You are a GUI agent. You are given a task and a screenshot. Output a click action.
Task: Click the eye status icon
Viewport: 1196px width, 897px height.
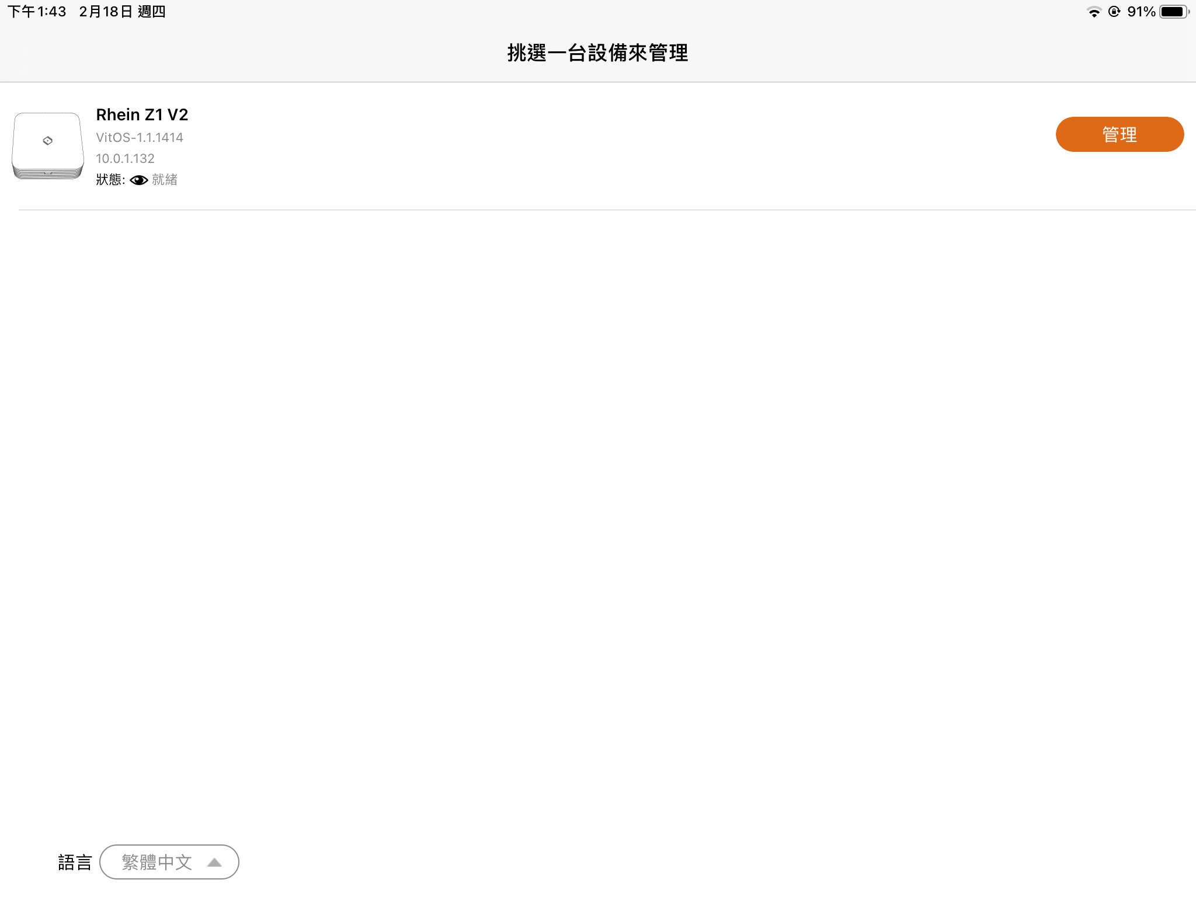click(x=139, y=180)
